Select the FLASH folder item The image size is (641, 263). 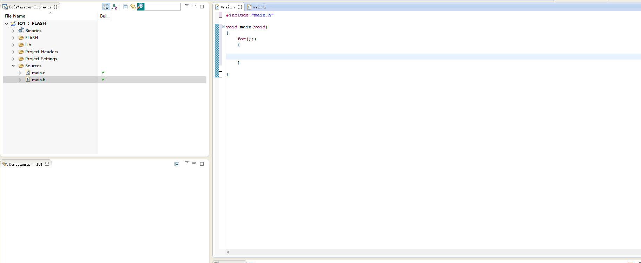32,38
